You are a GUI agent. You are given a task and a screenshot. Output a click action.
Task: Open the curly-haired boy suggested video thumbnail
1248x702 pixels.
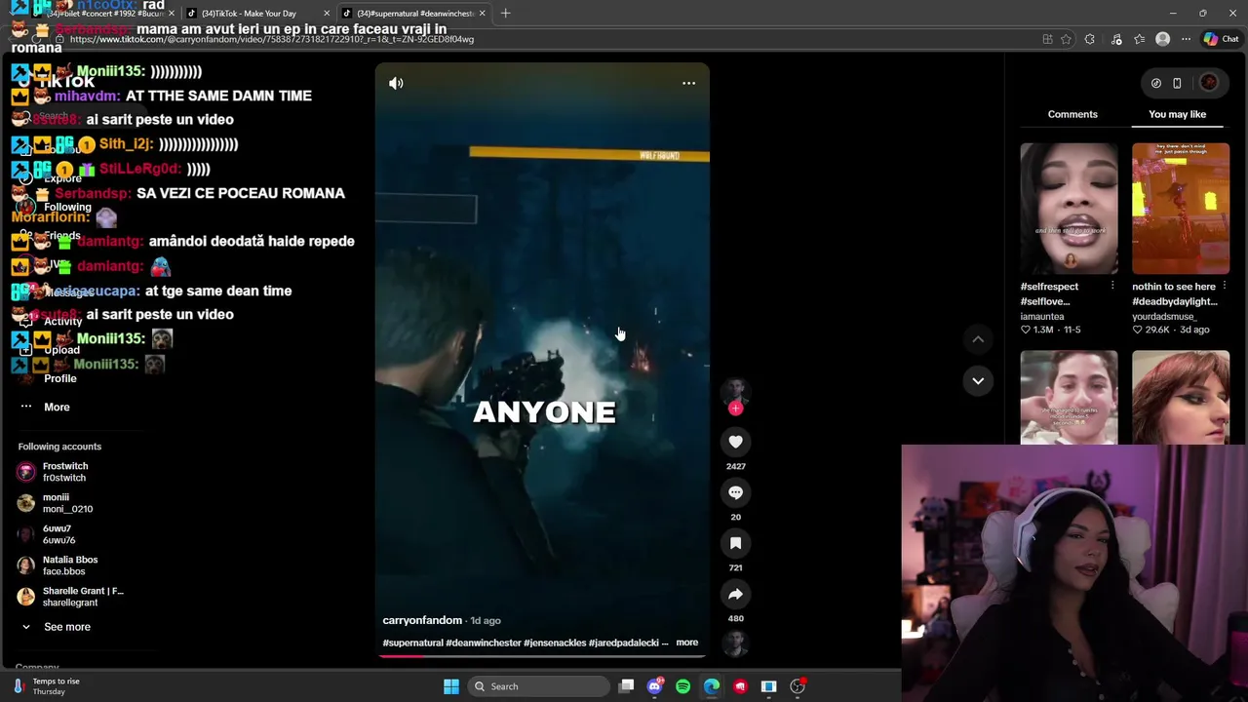pos(1069,397)
